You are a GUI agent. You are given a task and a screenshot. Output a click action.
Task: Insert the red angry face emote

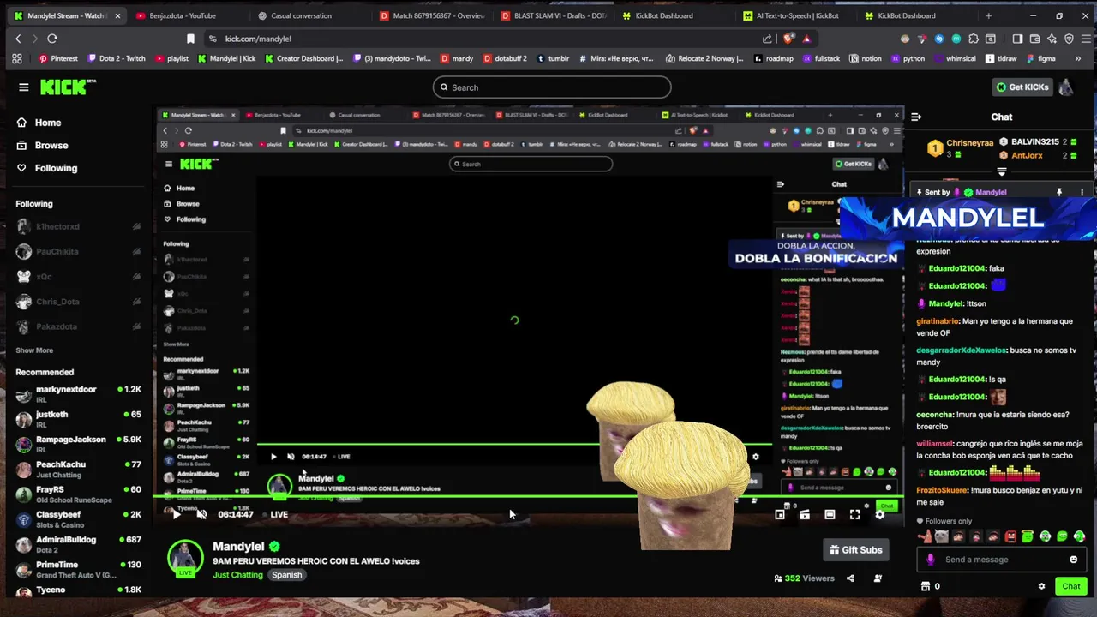[x=1010, y=536]
